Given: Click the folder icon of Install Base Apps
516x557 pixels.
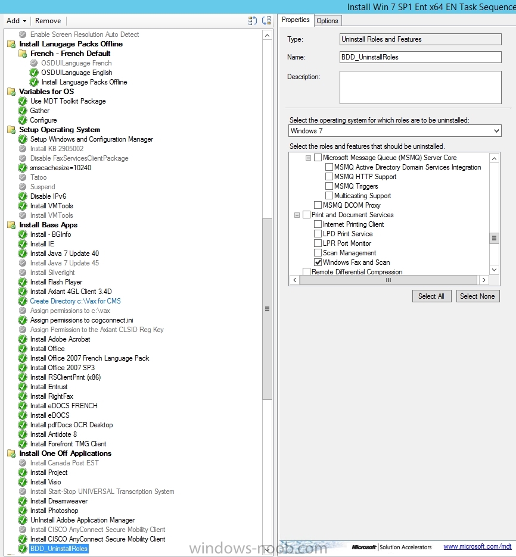Looking at the screenshot, I should 11,225.
